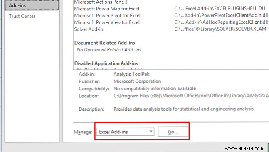This screenshot has height=152, width=269.
Task: Click the Microsoft Corporation publisher value
Action: [x=137, y=81]
